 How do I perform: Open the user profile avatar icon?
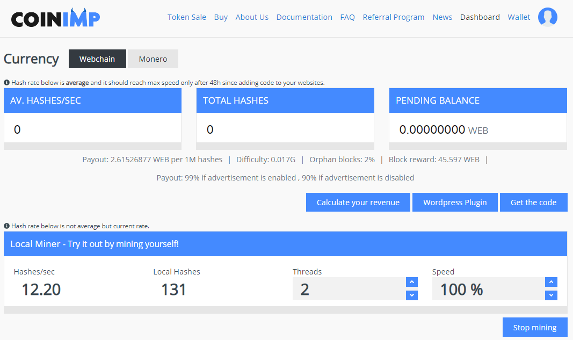[x=547, y=17]
